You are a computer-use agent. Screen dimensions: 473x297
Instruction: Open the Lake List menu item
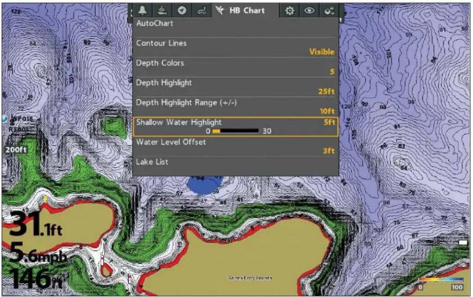pyautogui.click(x=236, y=165)
